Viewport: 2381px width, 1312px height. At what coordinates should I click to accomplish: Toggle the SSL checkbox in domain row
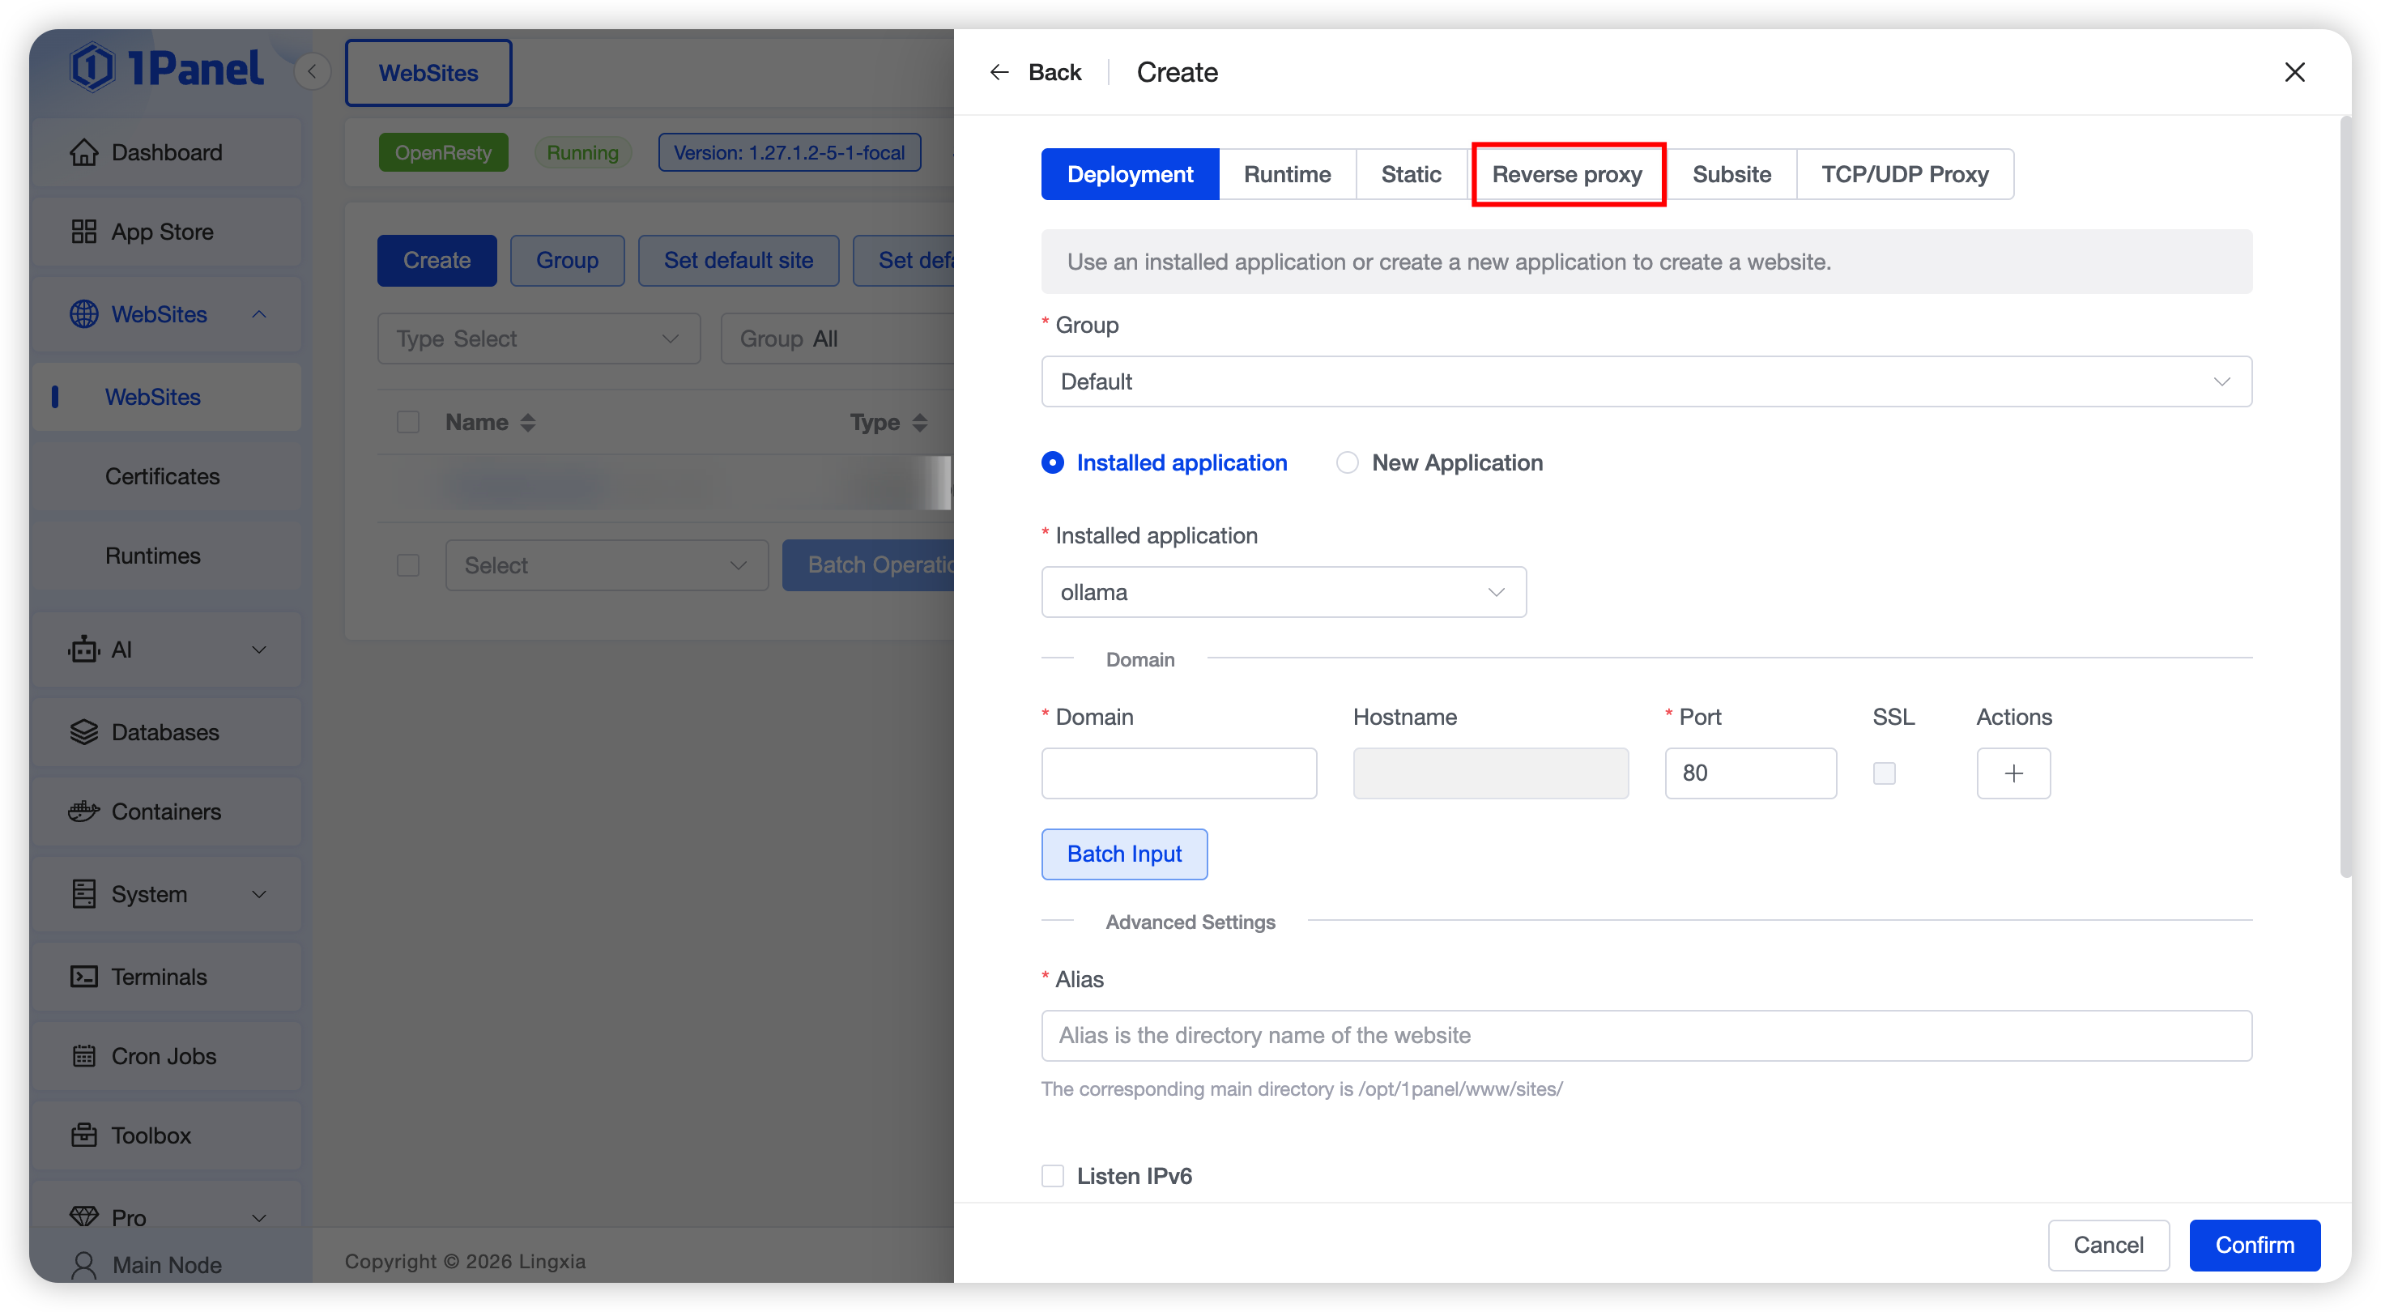pos(1884,773)
